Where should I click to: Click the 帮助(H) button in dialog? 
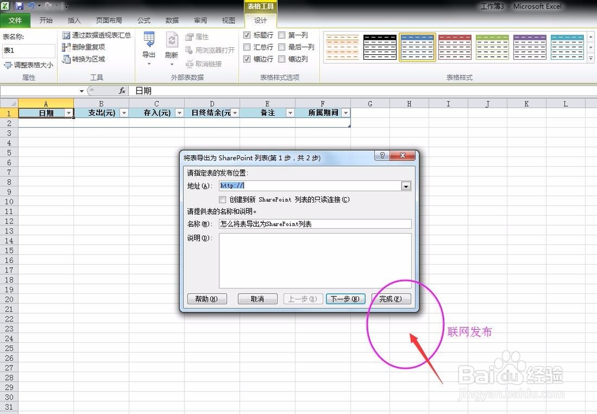pos(207,299)
